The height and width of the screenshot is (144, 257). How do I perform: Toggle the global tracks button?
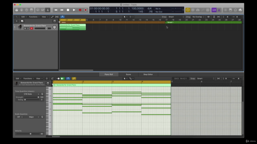point(55,21)
